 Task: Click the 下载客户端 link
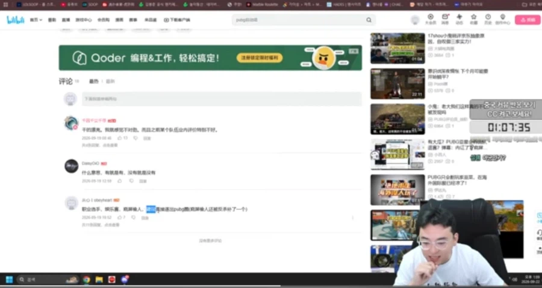(x=177, y=20)
